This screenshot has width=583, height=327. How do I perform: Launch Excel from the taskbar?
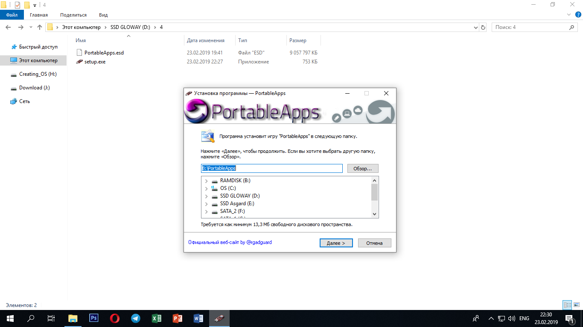(x=157, y=318)
